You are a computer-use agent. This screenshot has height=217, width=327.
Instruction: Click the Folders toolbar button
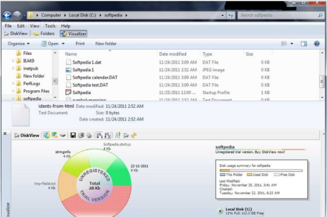coord(44,34)
